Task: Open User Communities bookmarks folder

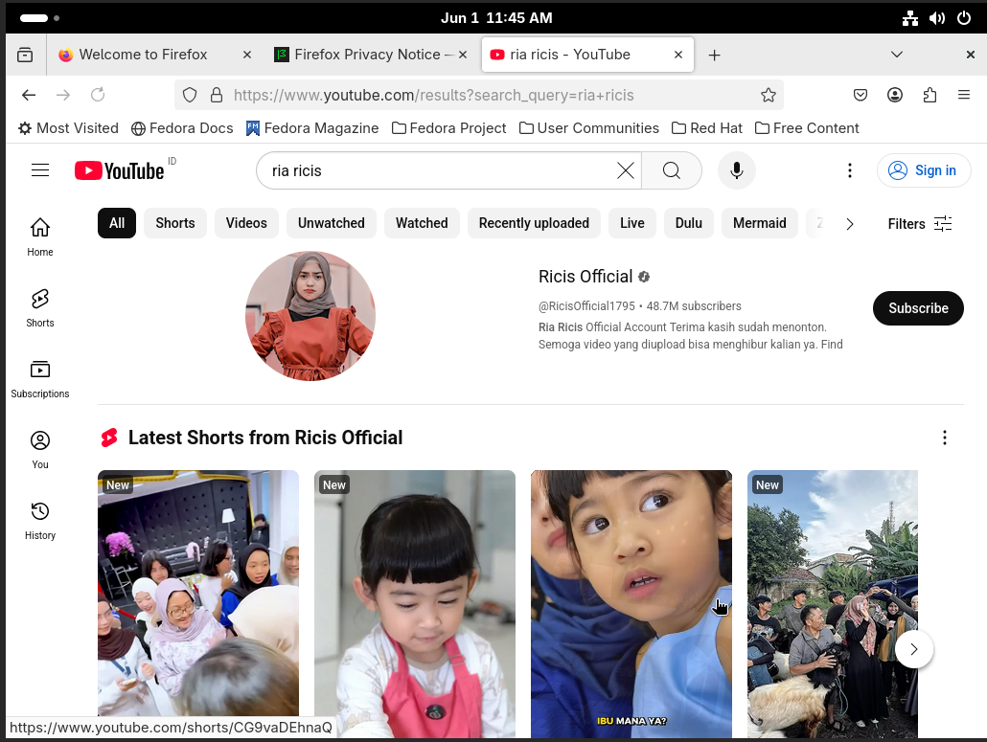Action: point(588,128)
